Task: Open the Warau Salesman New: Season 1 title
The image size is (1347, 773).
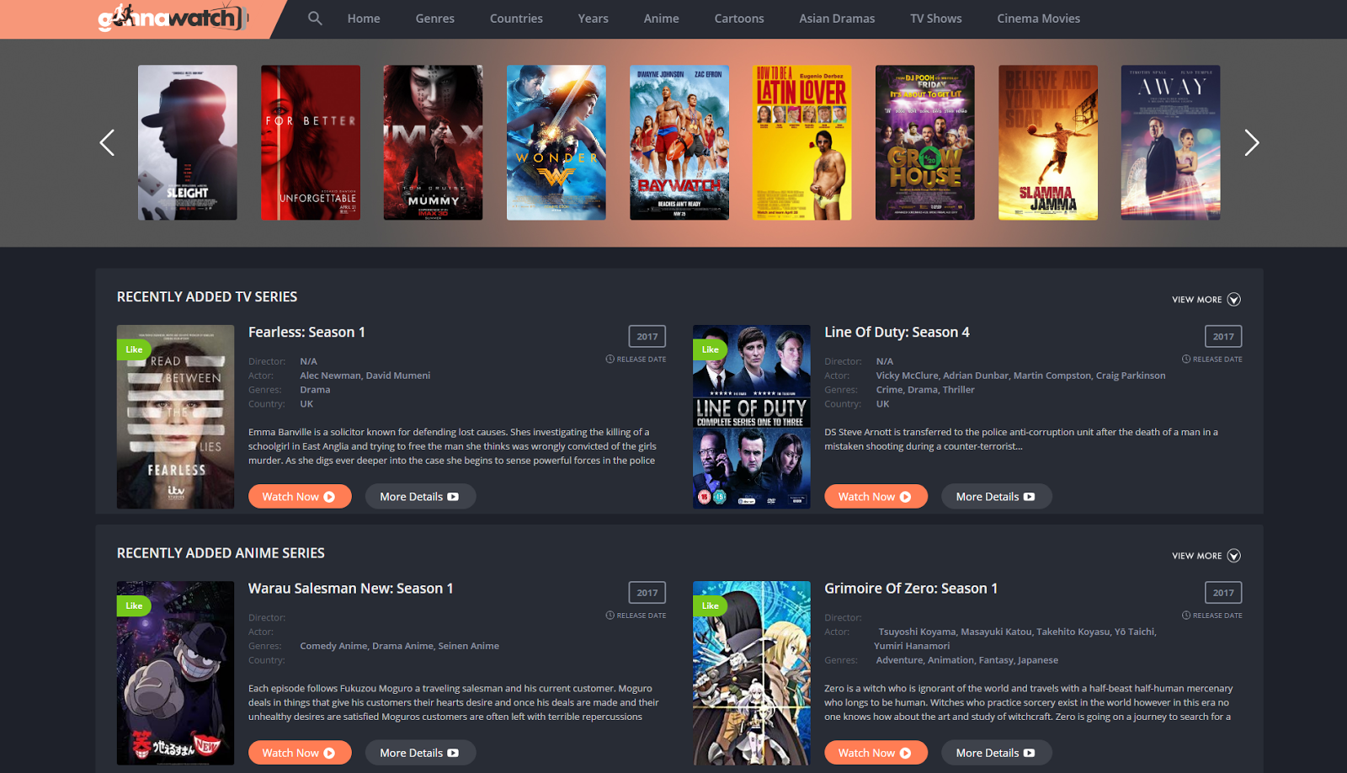Action: click(x=350, y=589)
